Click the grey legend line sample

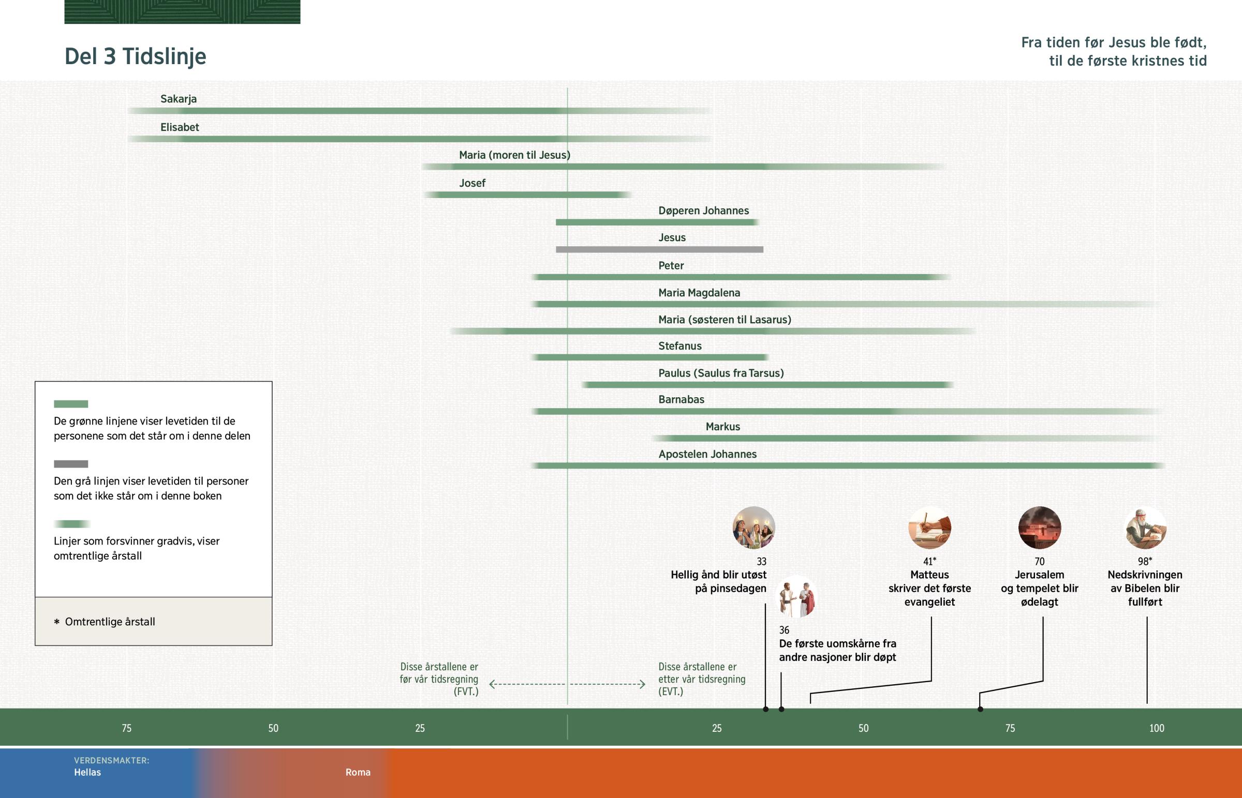(71, 464)
